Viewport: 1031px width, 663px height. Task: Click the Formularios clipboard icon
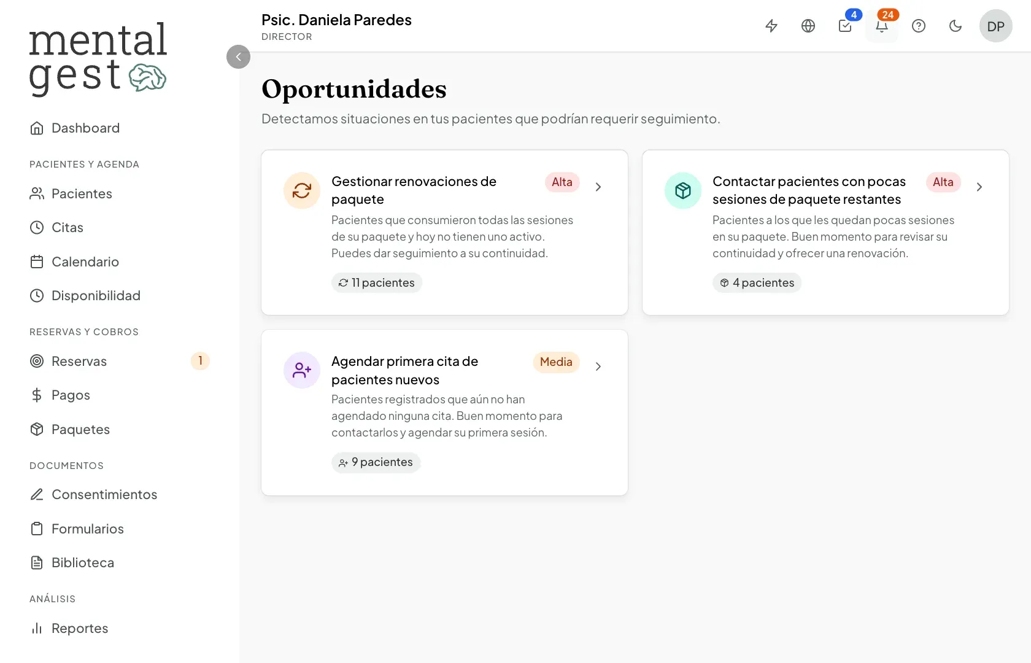pos(37,529)
